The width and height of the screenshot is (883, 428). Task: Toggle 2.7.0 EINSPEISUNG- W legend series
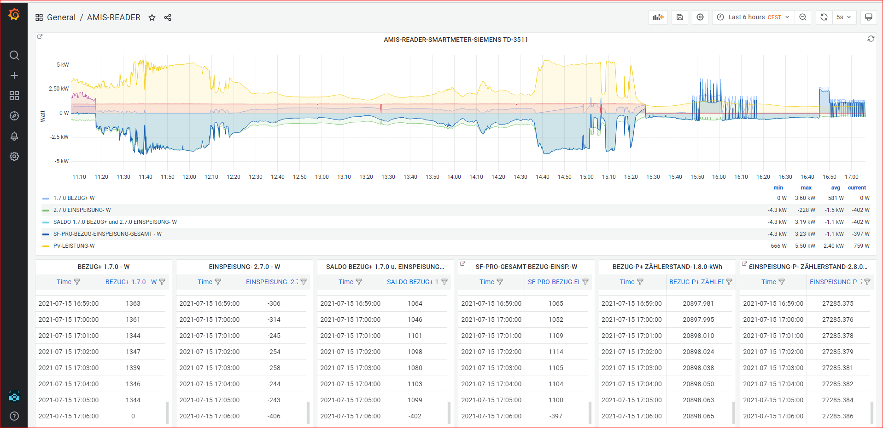(82, 210)
